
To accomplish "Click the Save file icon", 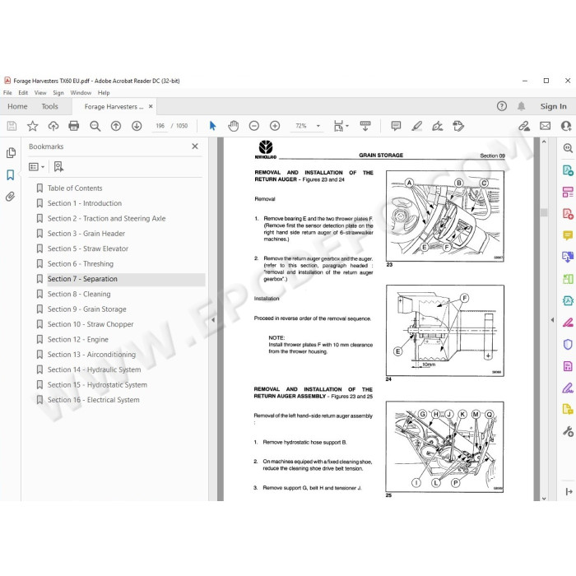I will pos(12,126).
